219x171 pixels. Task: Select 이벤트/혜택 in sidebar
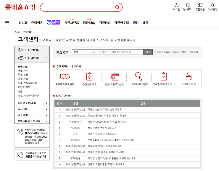click(x=24, y=87)
